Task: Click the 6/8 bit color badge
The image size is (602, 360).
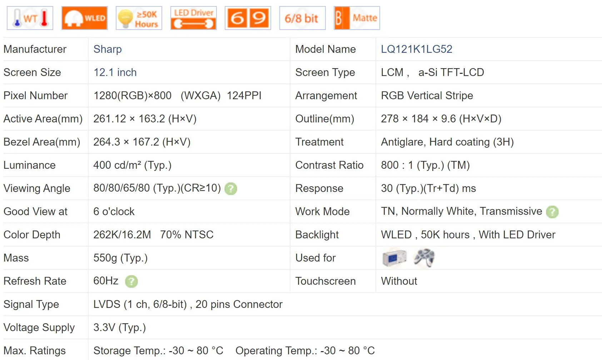Action: point(303,18)
